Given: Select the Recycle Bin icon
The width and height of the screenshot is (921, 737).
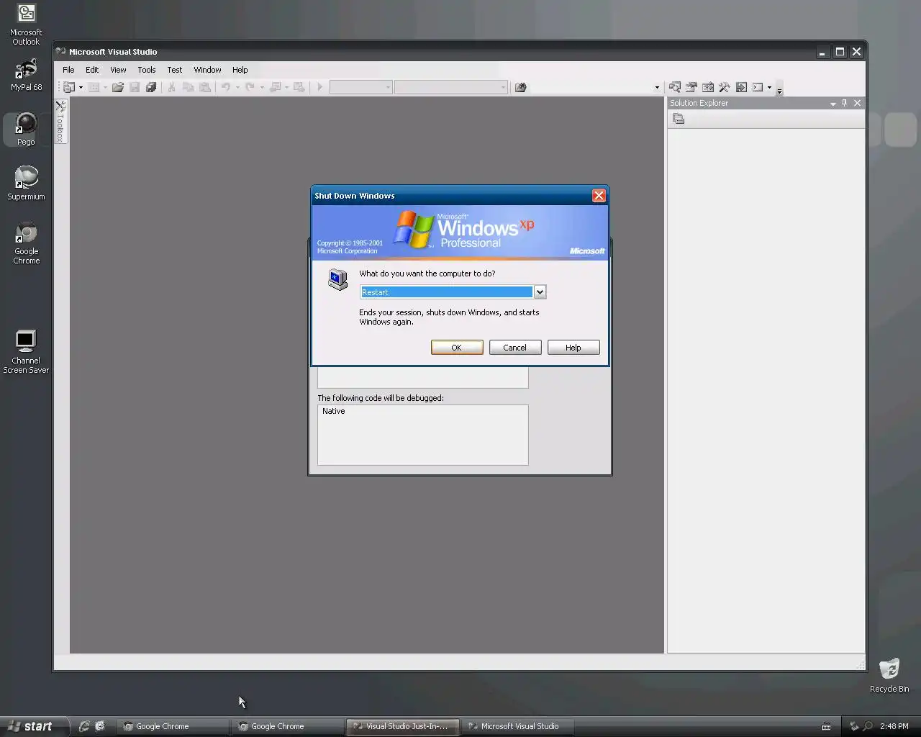Looking at the screenshot, I should pos(889,675).
